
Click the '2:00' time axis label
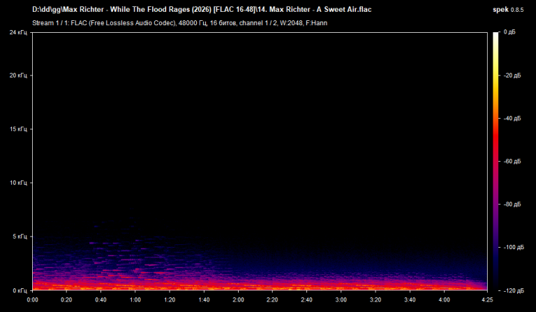pyautogui.click(x=238, y=300)
